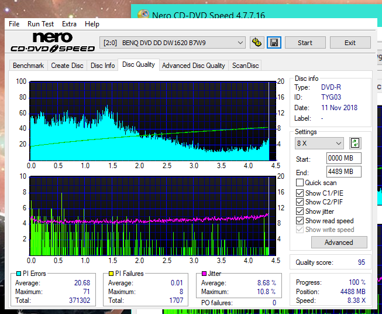Open the BENQ DVD DD DW1620 drive dropdown
The height and width of the screenshot is (314, 382).
pyautogui.click(x=173, y=43)
